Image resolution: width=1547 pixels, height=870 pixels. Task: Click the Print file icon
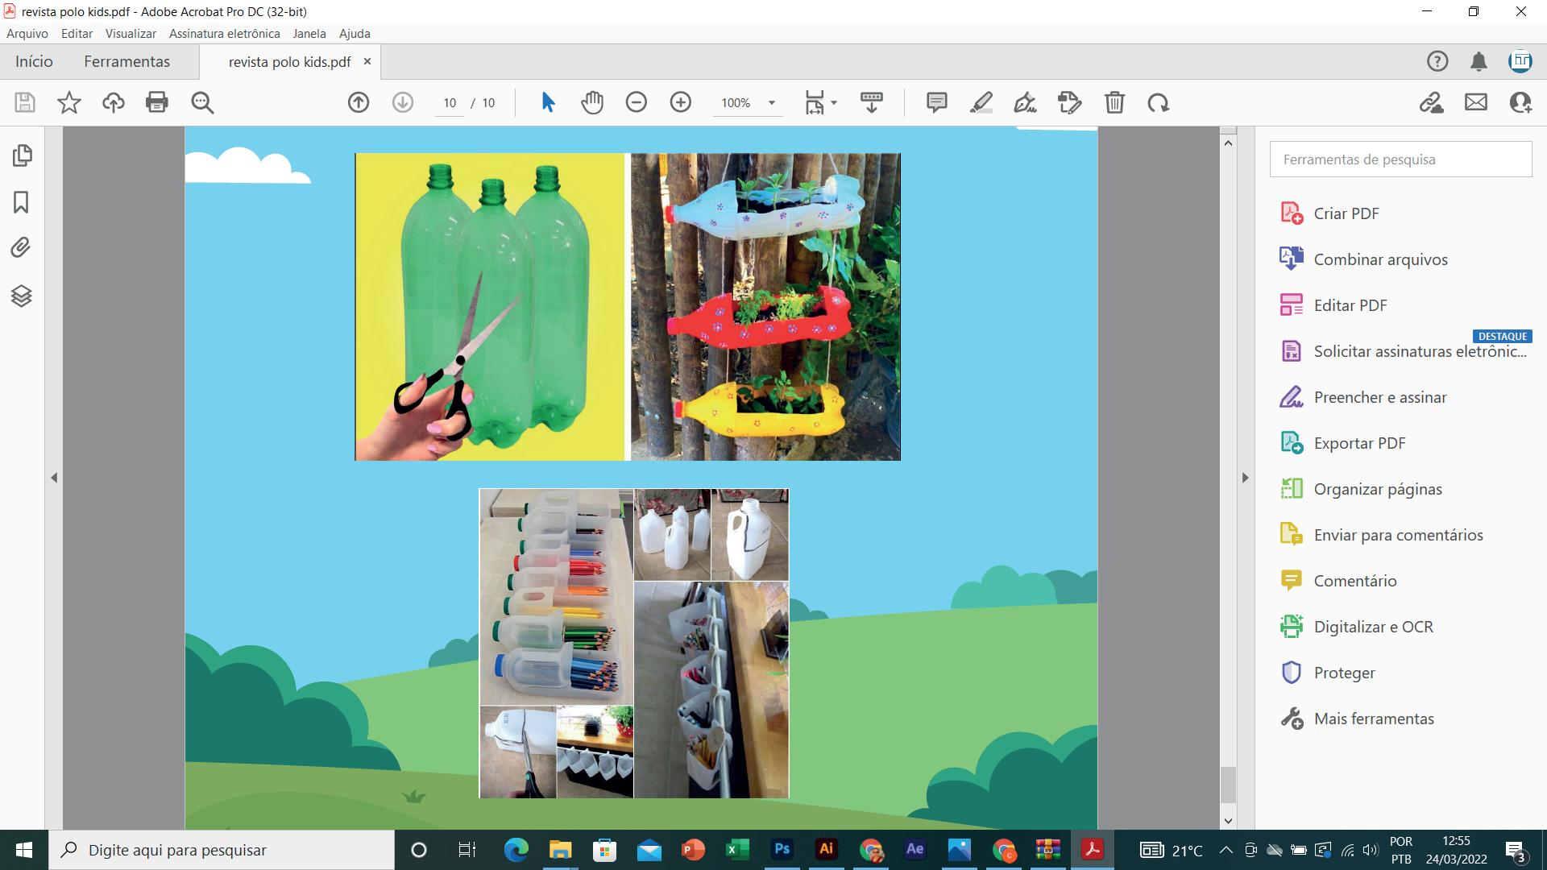(x=156, y=102)
